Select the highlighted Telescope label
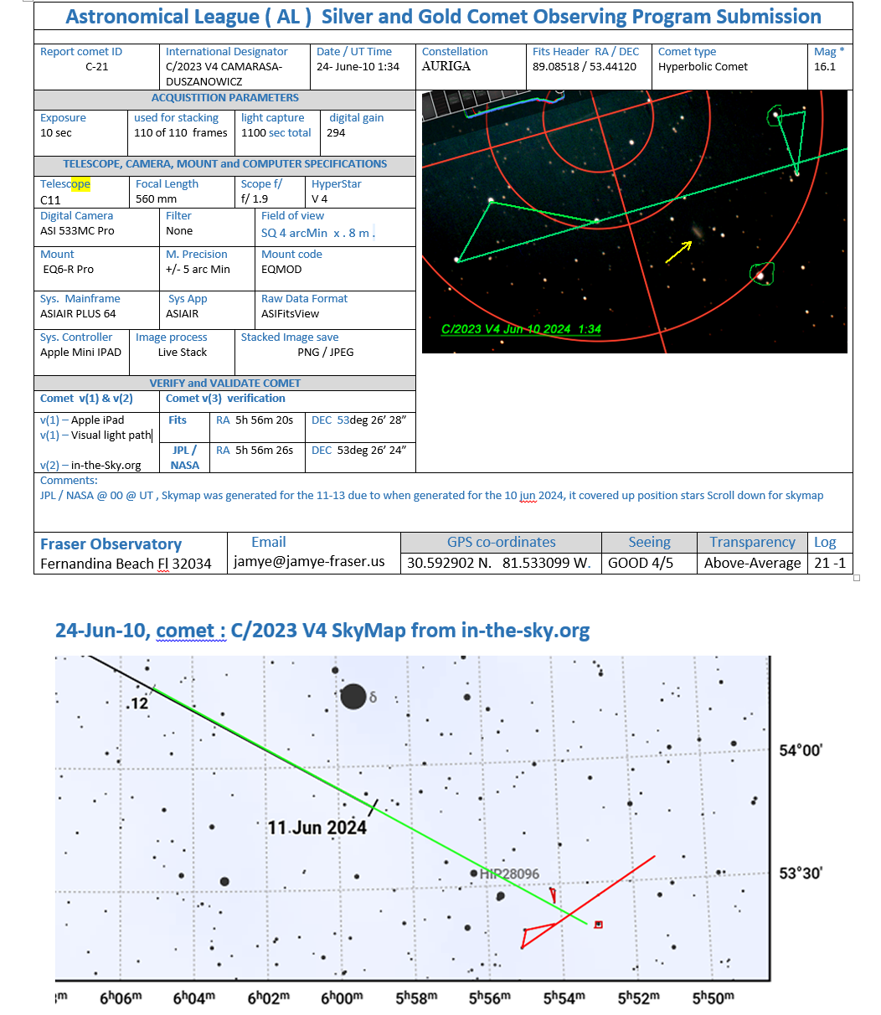Image resolution: width=881 pixels, height=1015 pixels. 64,184
